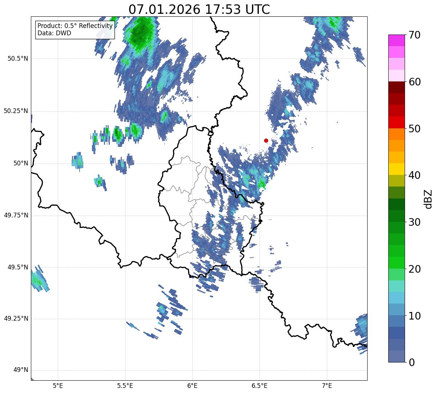Viewport: 437px width, 393px height.
Task: Click the 40 tick on colorbar
Action: coord(414,175)
